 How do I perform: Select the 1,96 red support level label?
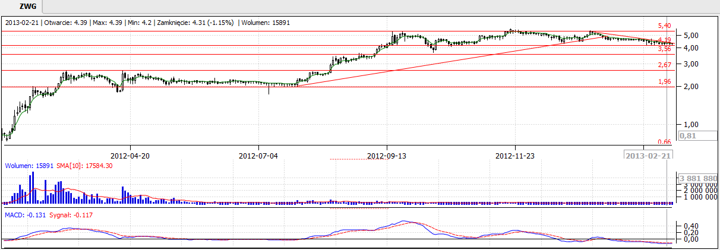coord(664,81)
